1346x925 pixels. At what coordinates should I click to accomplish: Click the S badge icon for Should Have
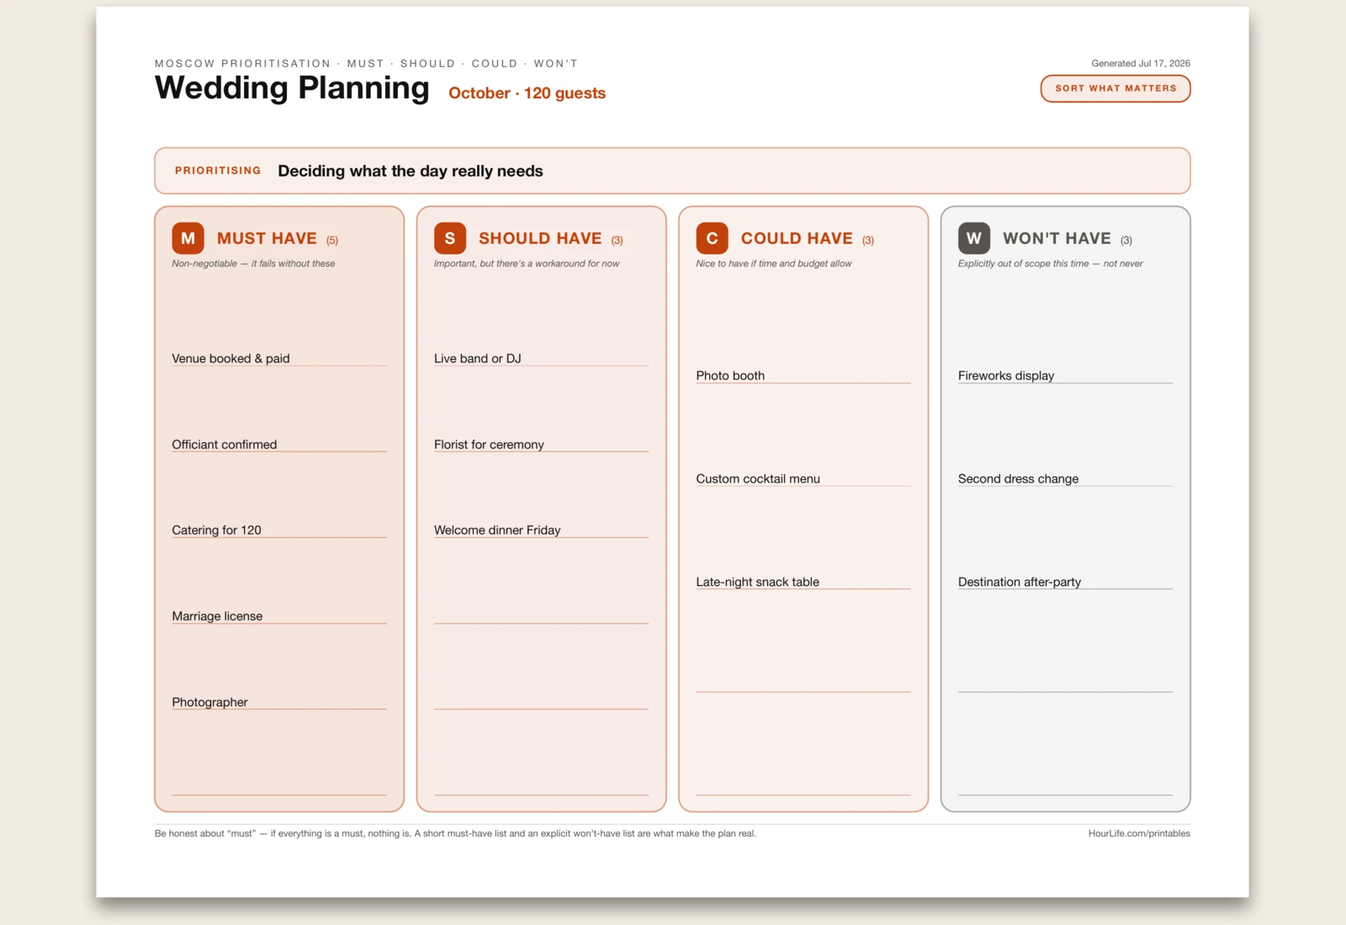[450, 238]
